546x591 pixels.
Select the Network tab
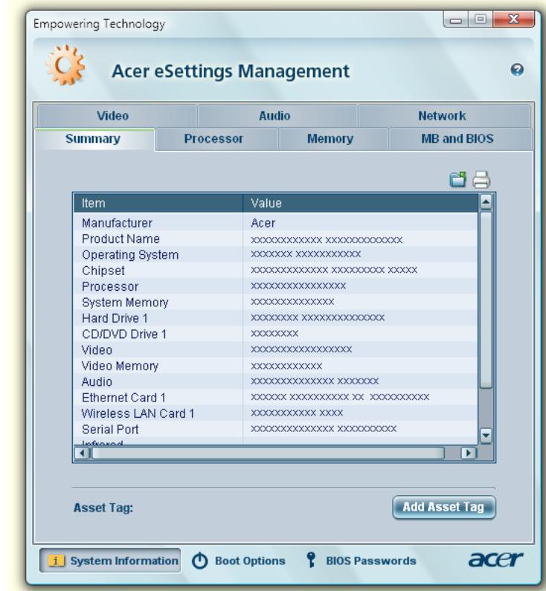(x=444, y=116)
